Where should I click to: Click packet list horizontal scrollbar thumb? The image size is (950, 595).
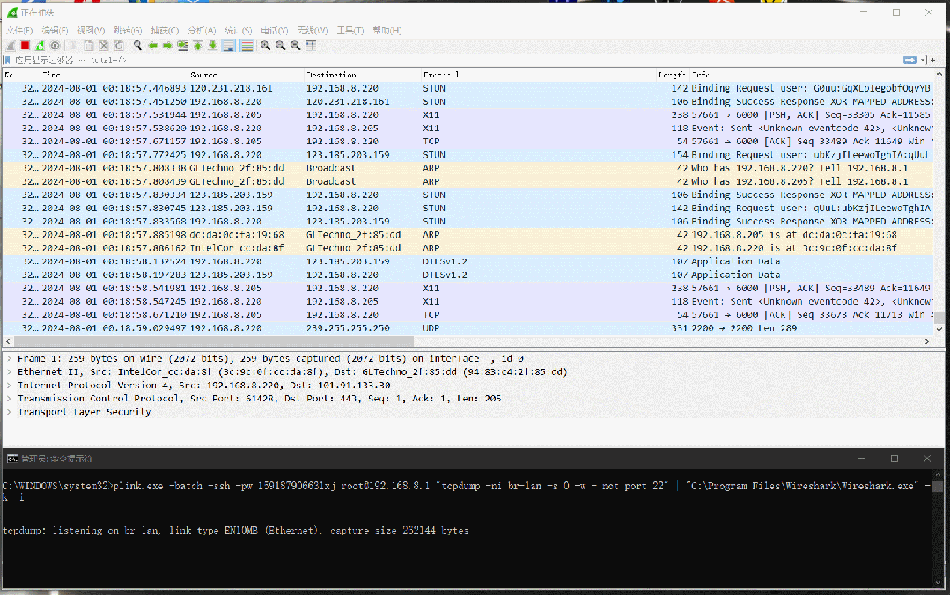pos(213,342)
